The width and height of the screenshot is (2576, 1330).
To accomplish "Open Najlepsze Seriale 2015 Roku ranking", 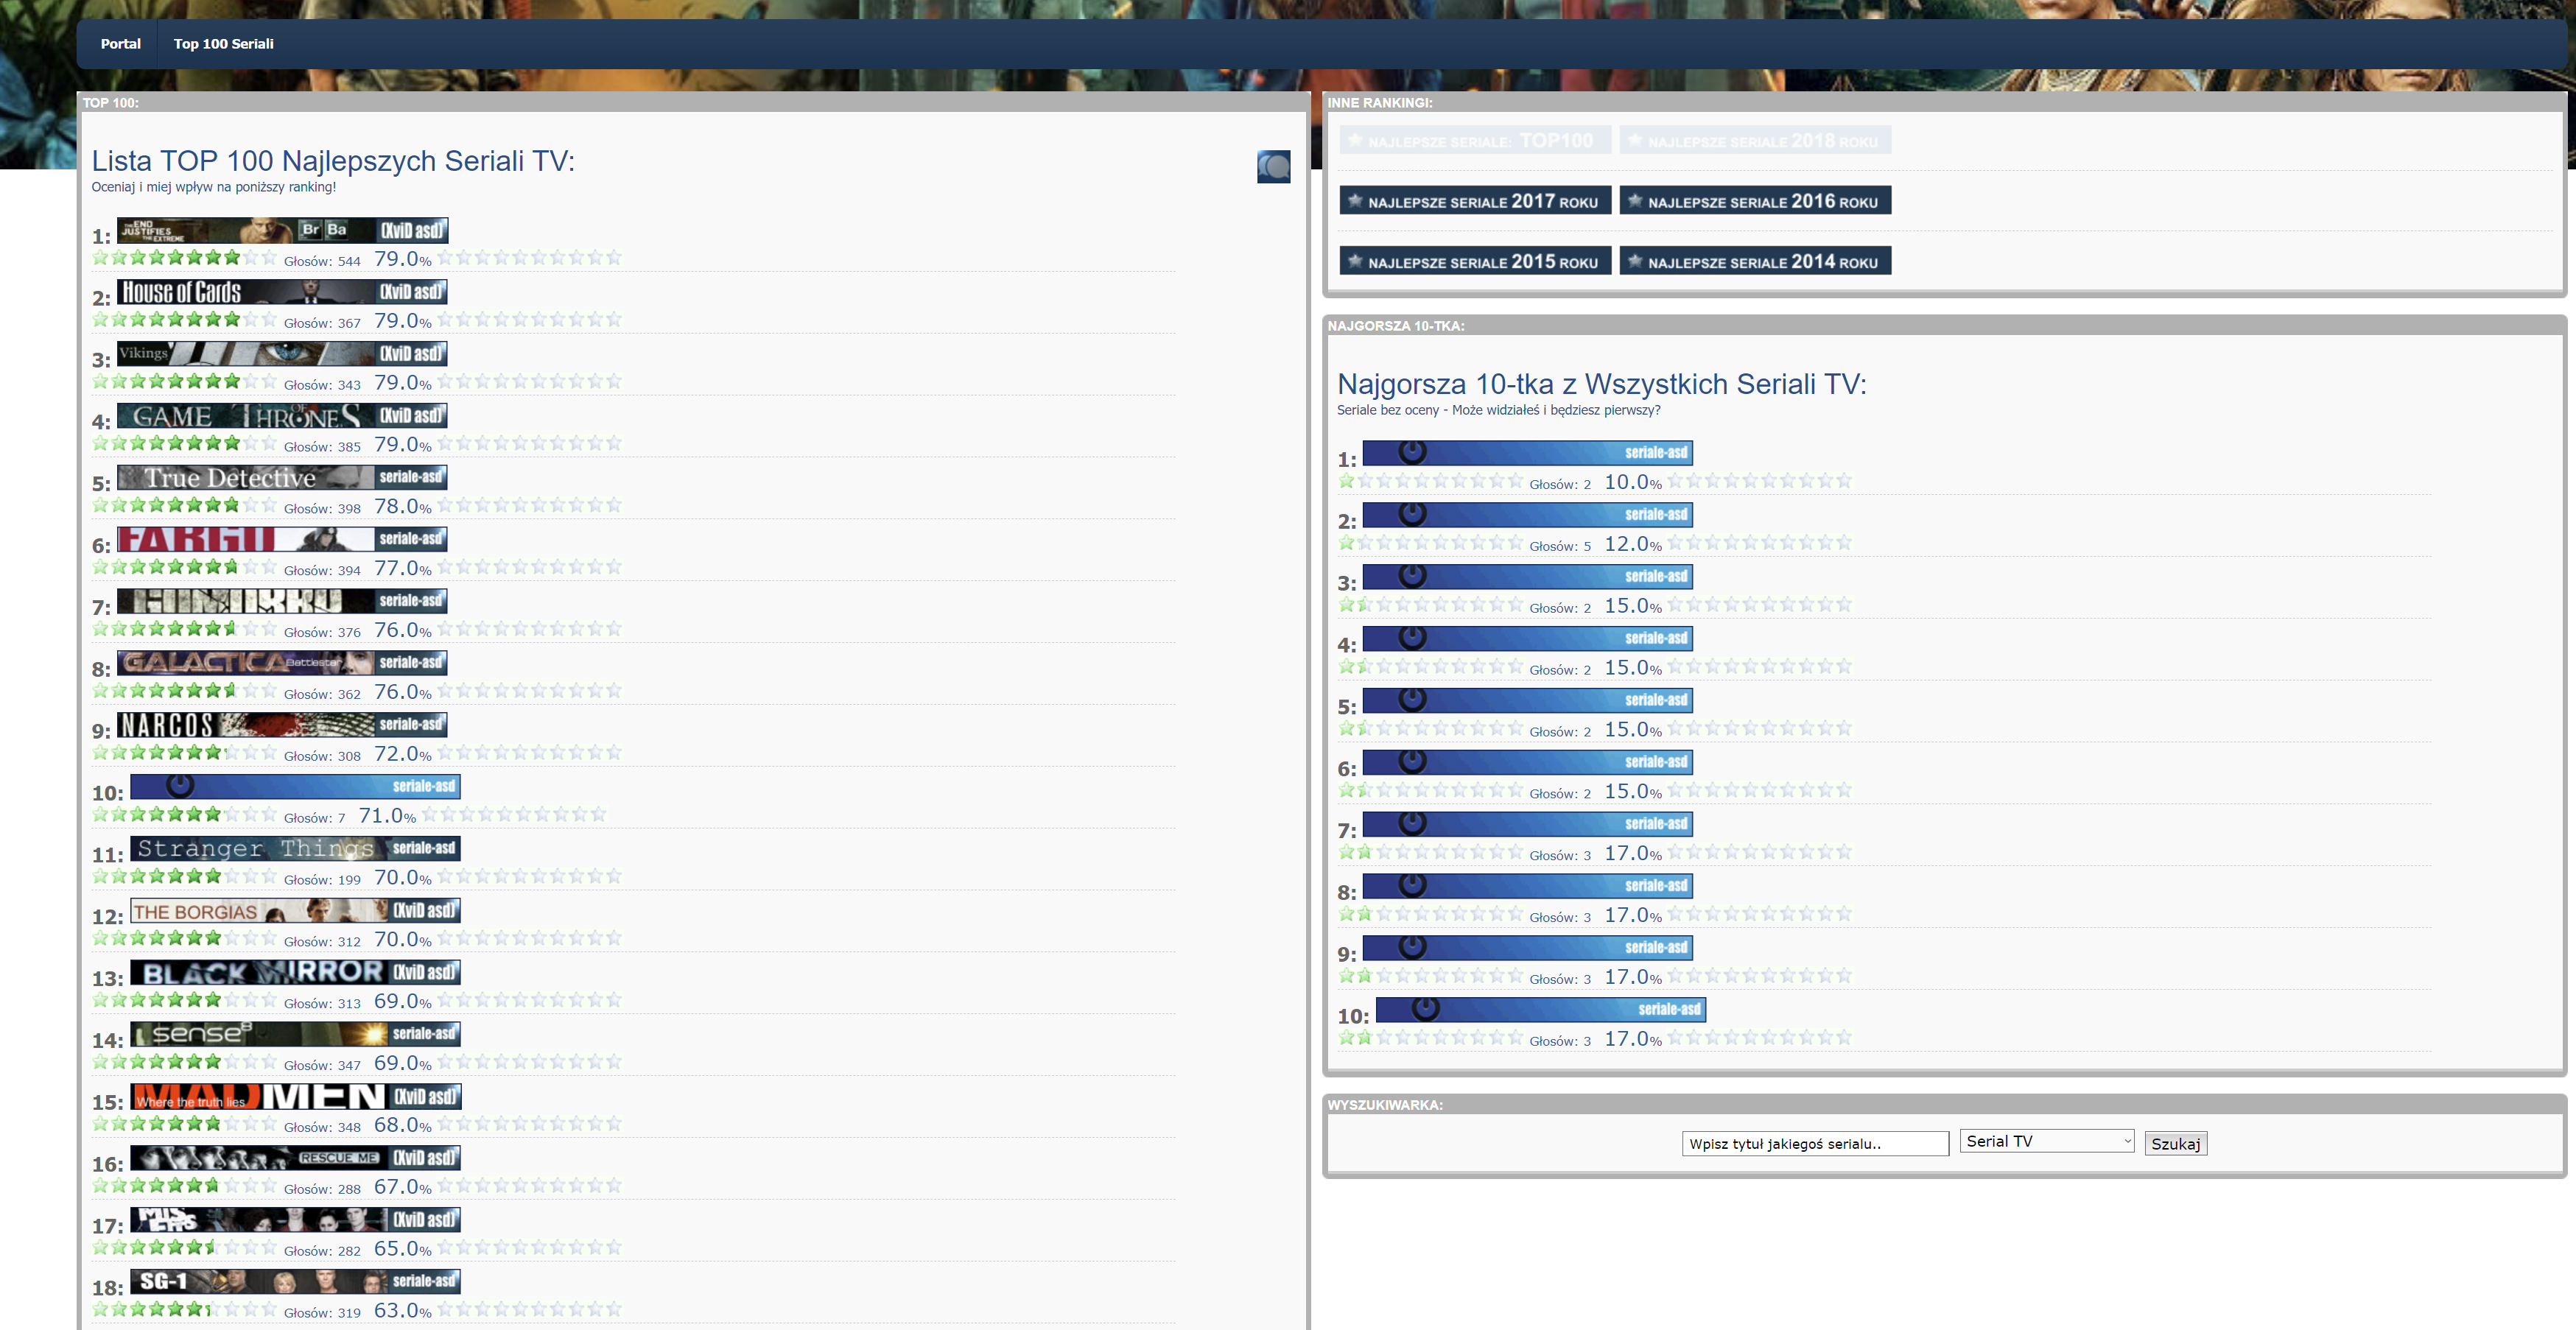I will pyautogui.click(x=1474, y=261).
